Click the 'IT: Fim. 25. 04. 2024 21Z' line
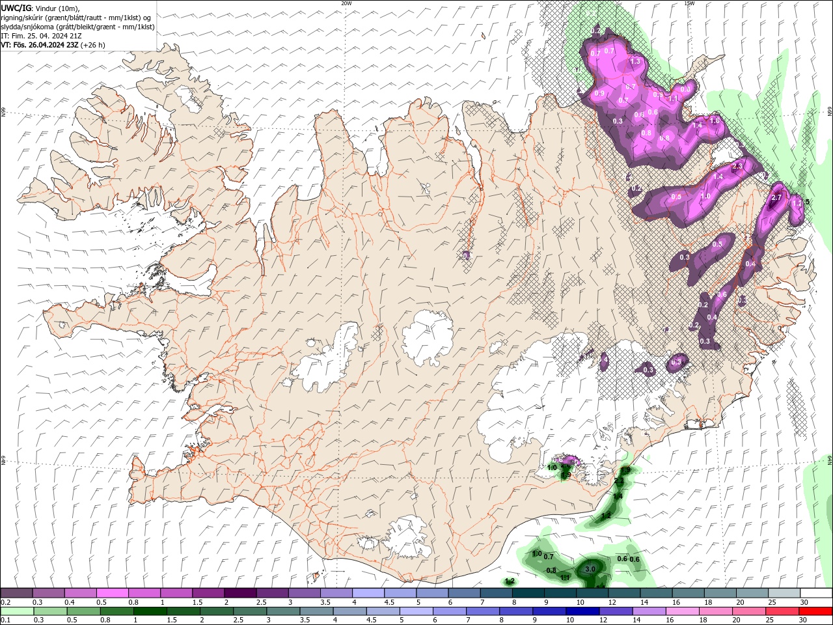The height and width of the screenshot is (625, 833). coord(42,36)
